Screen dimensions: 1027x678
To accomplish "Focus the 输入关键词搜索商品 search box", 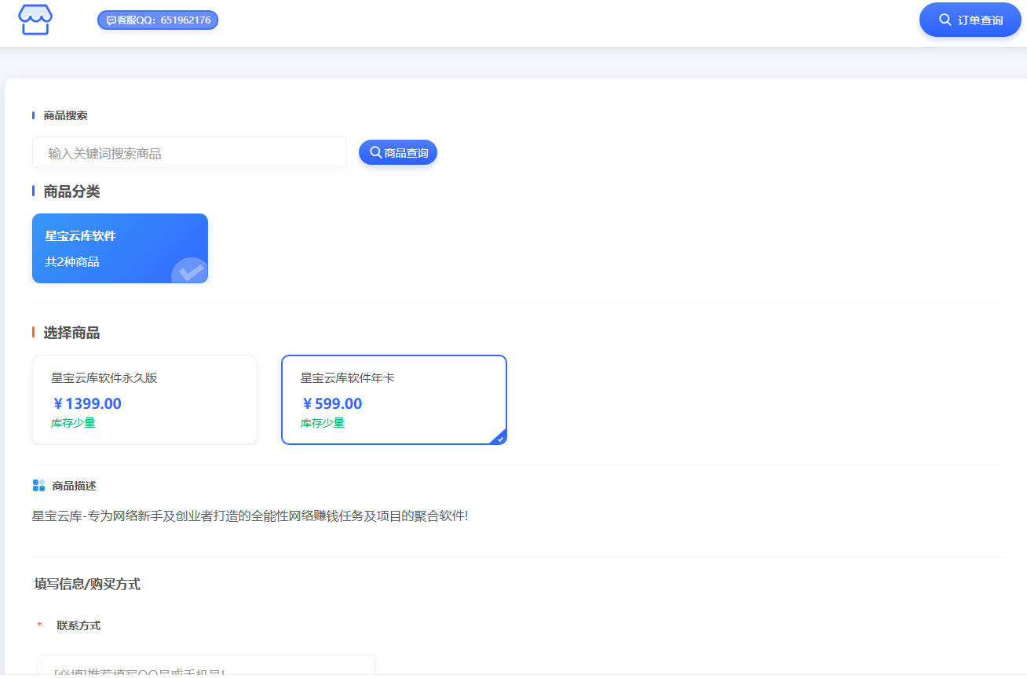I will pyautogui.click(x=188, y=153).
